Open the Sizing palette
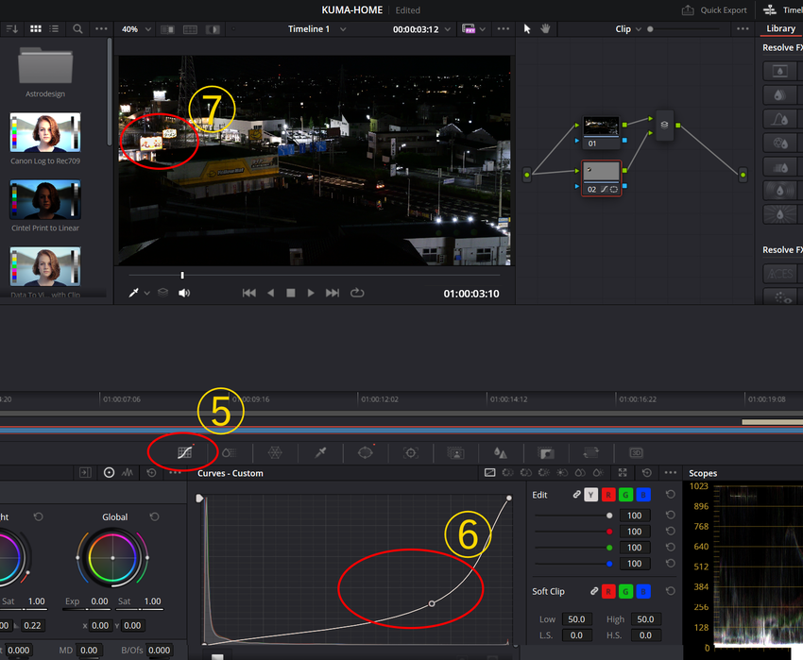Image resolution: width=803 pixels, height=660 pixels. click(591, 452)
